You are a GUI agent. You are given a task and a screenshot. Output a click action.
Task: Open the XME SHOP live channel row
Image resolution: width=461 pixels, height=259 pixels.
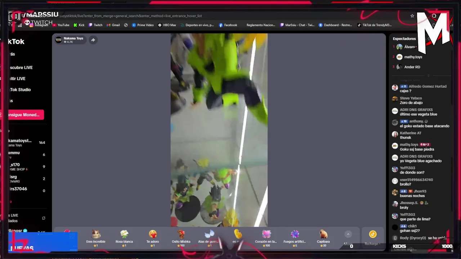coord(27,167)
